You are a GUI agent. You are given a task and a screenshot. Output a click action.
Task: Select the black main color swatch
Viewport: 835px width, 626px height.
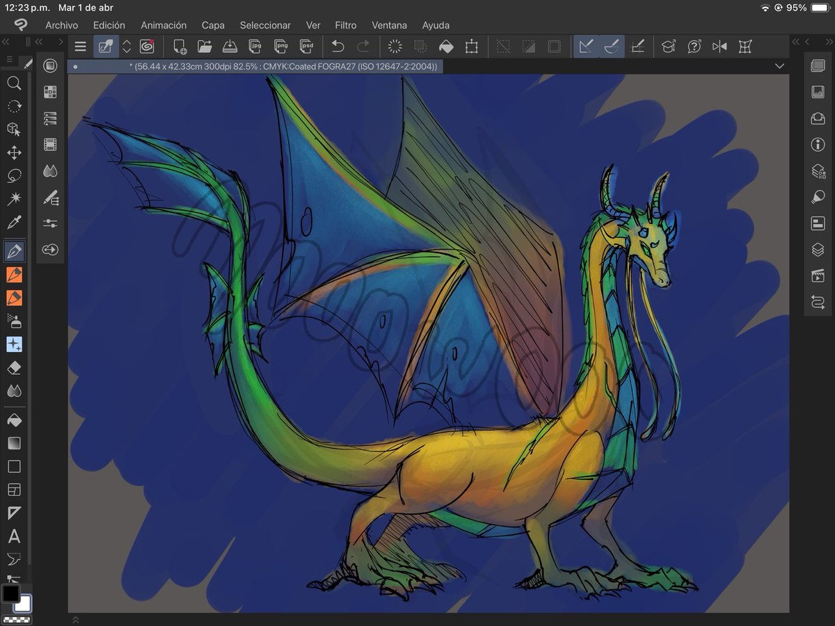tap(10, 593)
